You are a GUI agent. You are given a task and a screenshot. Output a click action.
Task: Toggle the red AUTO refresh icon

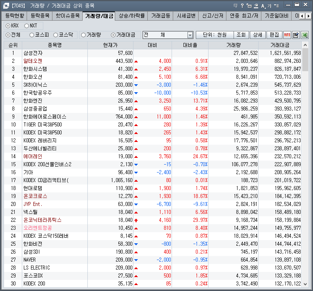click(287, 35)
